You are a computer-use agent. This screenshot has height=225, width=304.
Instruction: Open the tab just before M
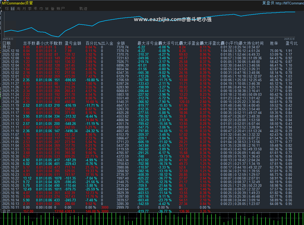pos(41,9)
